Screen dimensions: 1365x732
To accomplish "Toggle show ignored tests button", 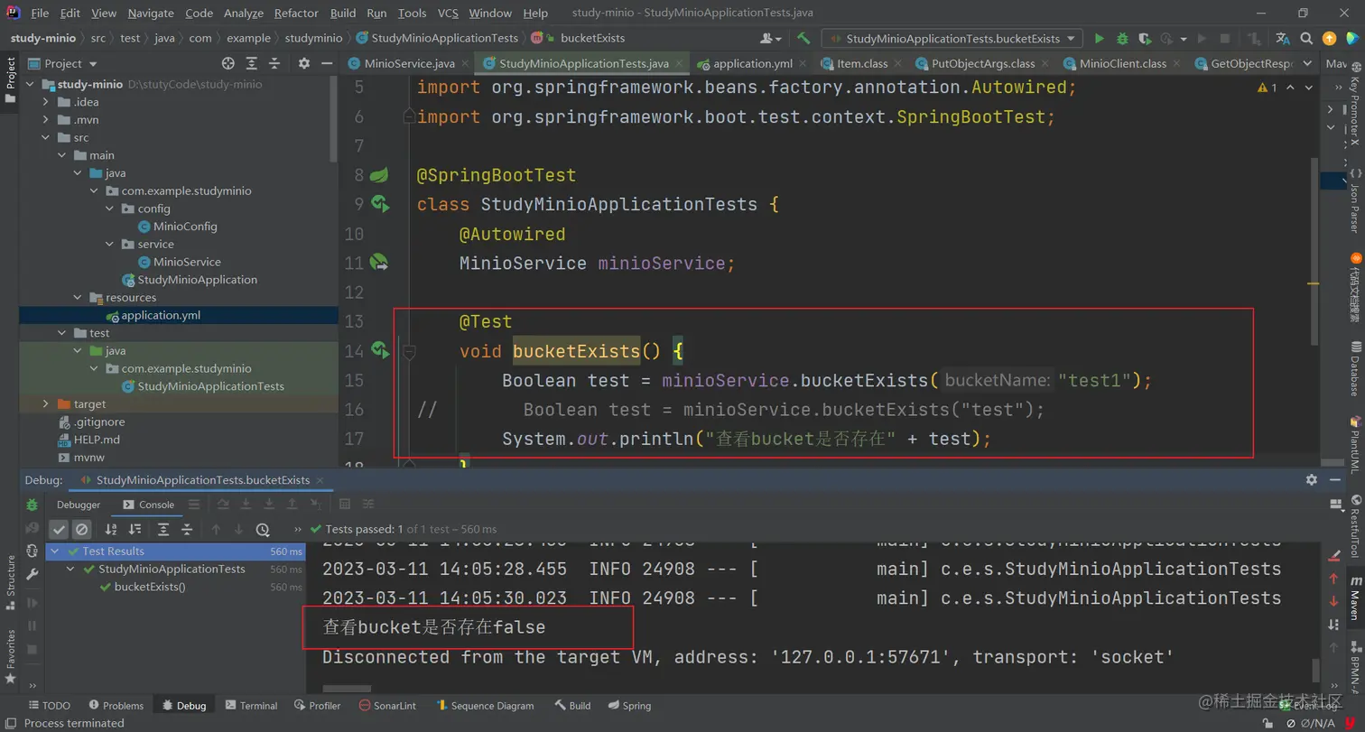I will coord(81,530).
